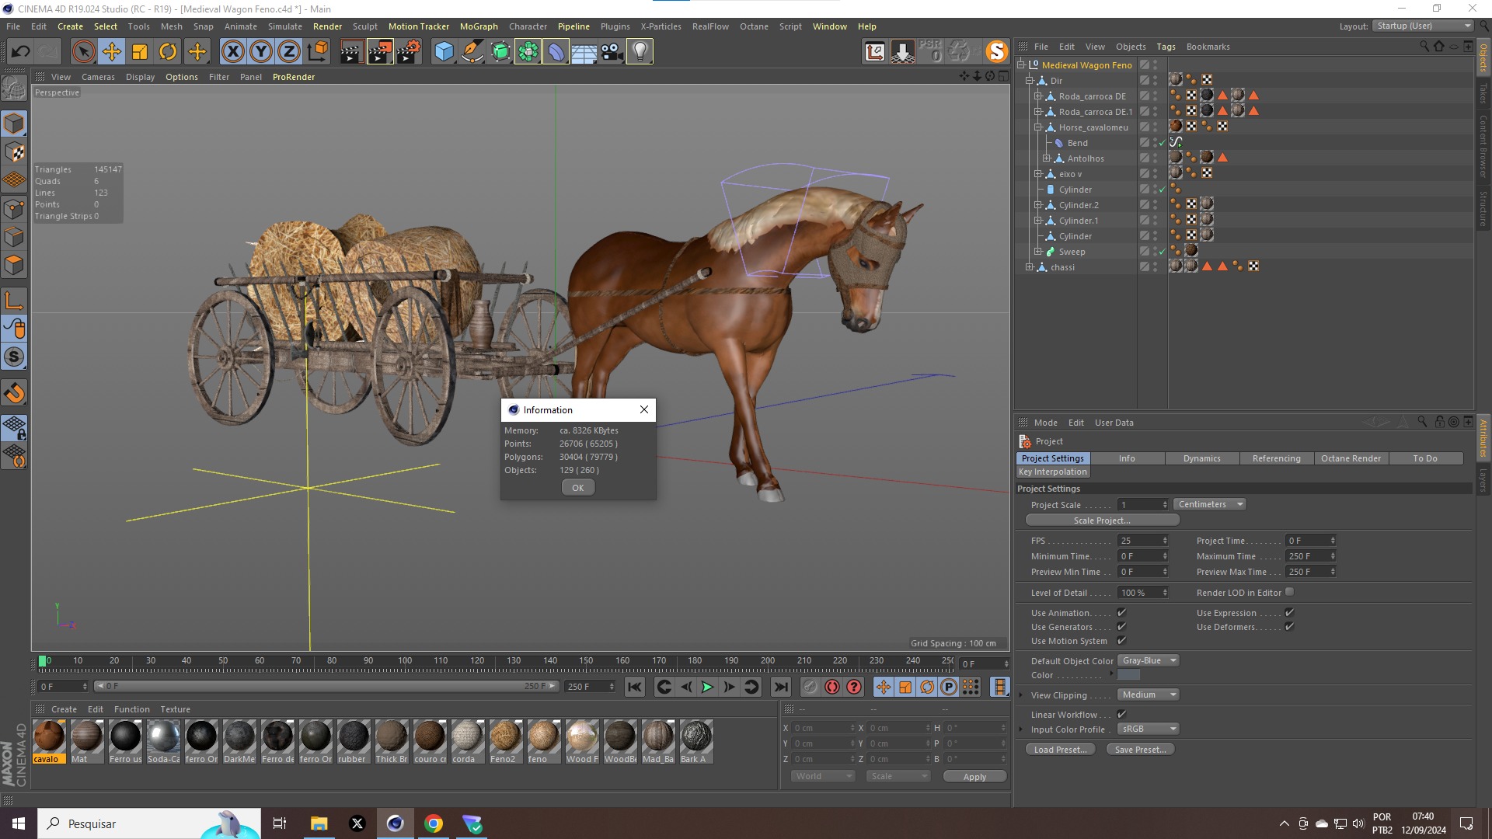Viewport: 1492px width, 839px height.
Task: Toggle the Y axis lock
Action: click(x=261, y=52)
